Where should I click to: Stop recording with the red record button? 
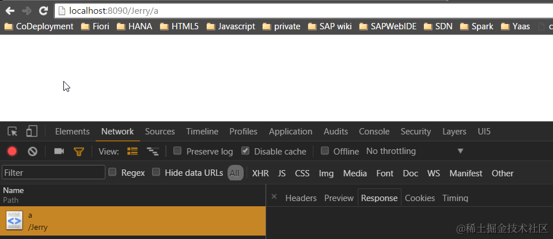(x=12, y=151)
